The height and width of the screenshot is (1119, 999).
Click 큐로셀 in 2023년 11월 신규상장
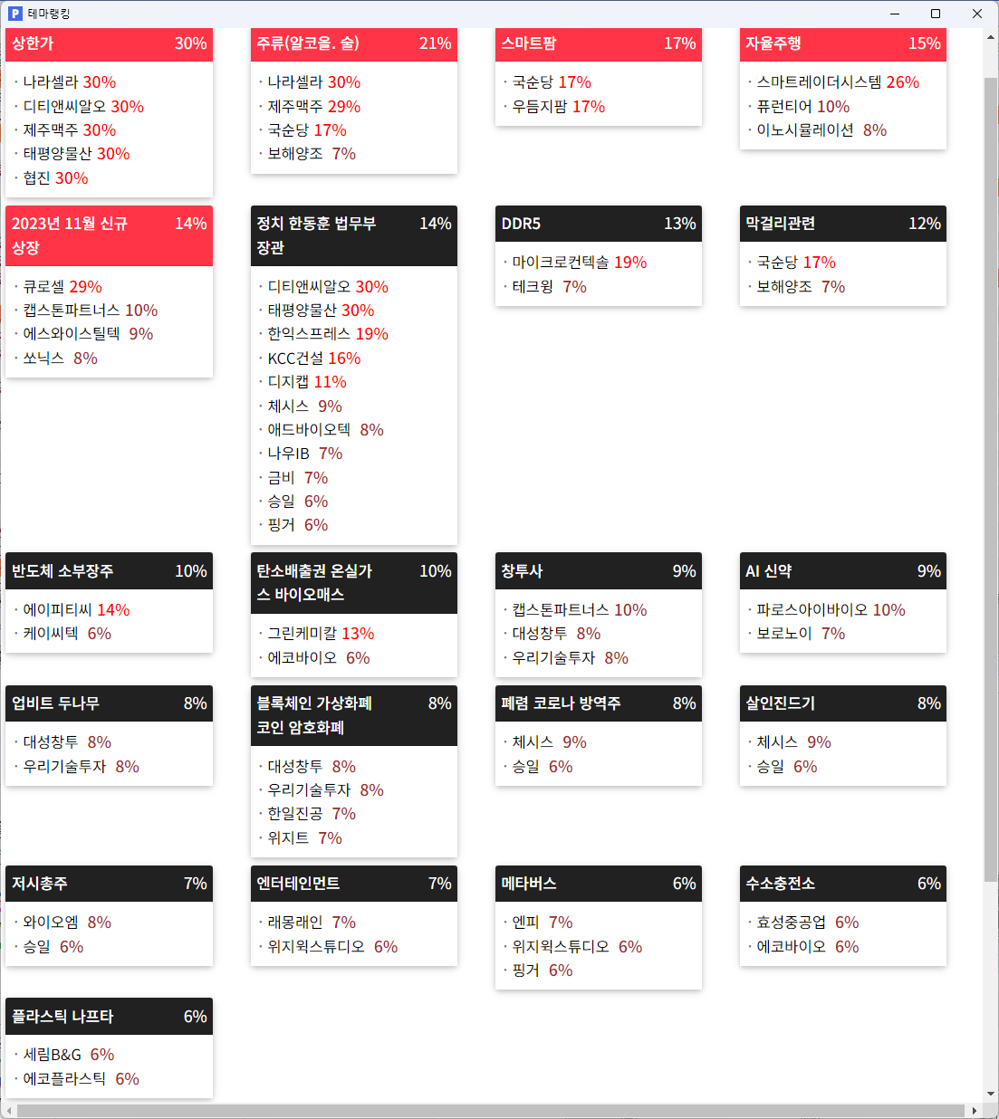click(43, 287)
